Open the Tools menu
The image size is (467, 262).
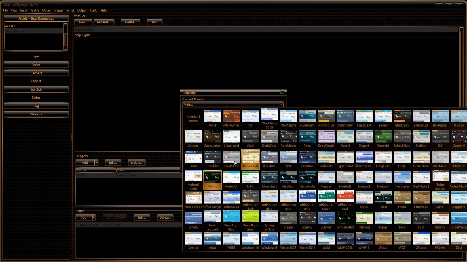click(93, 11)
